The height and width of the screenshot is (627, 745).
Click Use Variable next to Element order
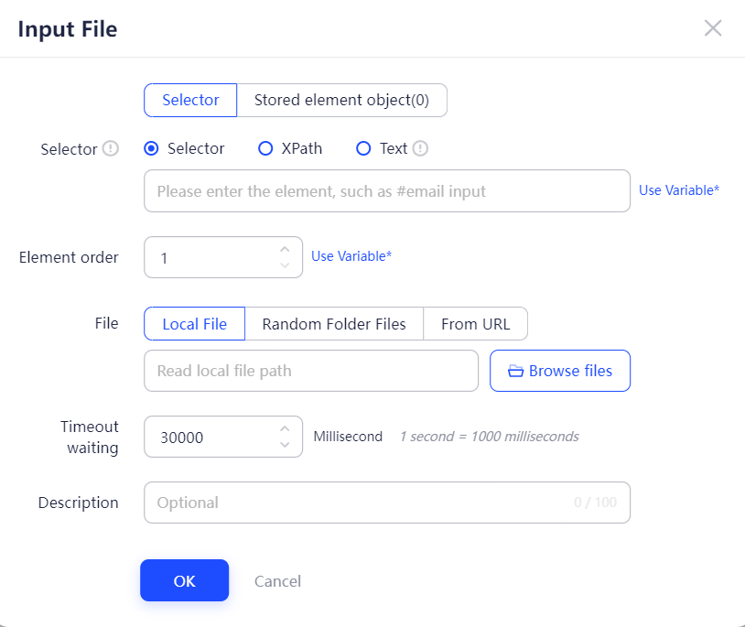(351, 256)
